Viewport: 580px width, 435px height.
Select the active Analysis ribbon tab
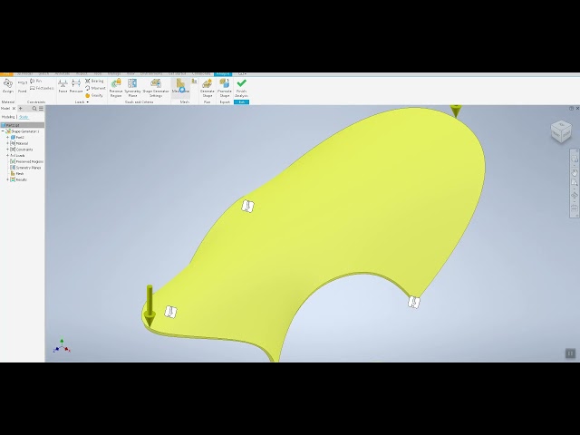click(x=223, y=74)
